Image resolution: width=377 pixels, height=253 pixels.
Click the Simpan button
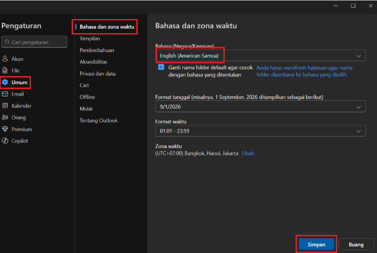[x=316, y=245]
